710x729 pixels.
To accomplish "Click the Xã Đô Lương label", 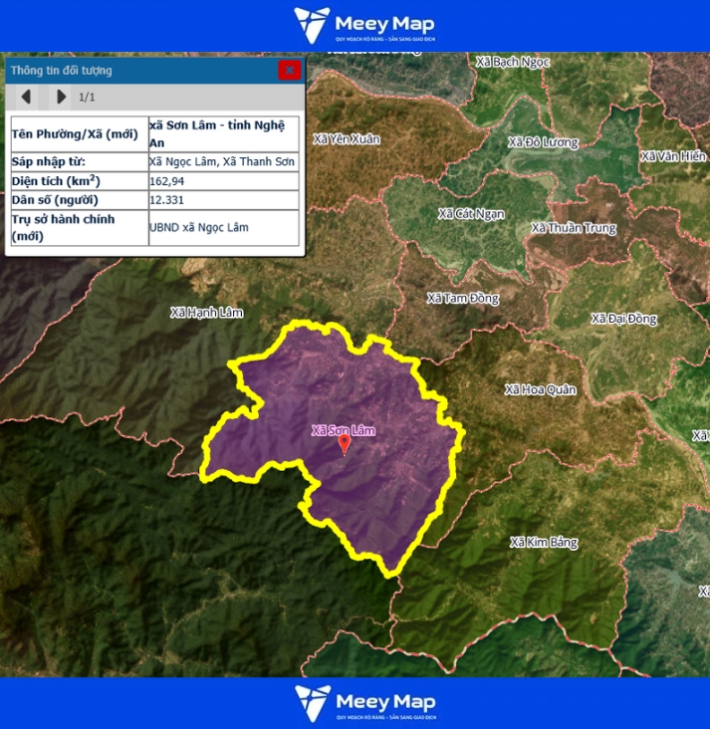I will tap(543, 142).
